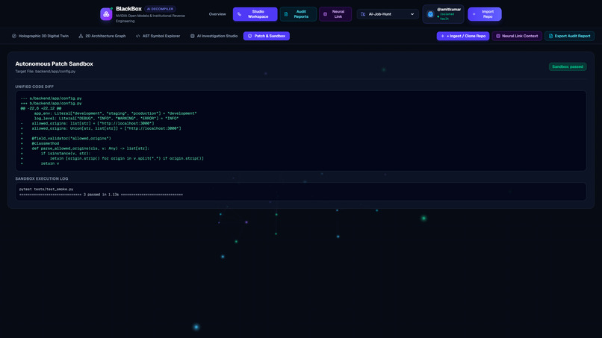Select the Patch & Sandbox tab
Screen dimensions: 602x338
tap(267, 36)
